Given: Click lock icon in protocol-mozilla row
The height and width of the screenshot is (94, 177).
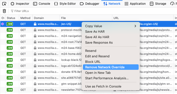Looking at the screenshot, I should point(35,30).
